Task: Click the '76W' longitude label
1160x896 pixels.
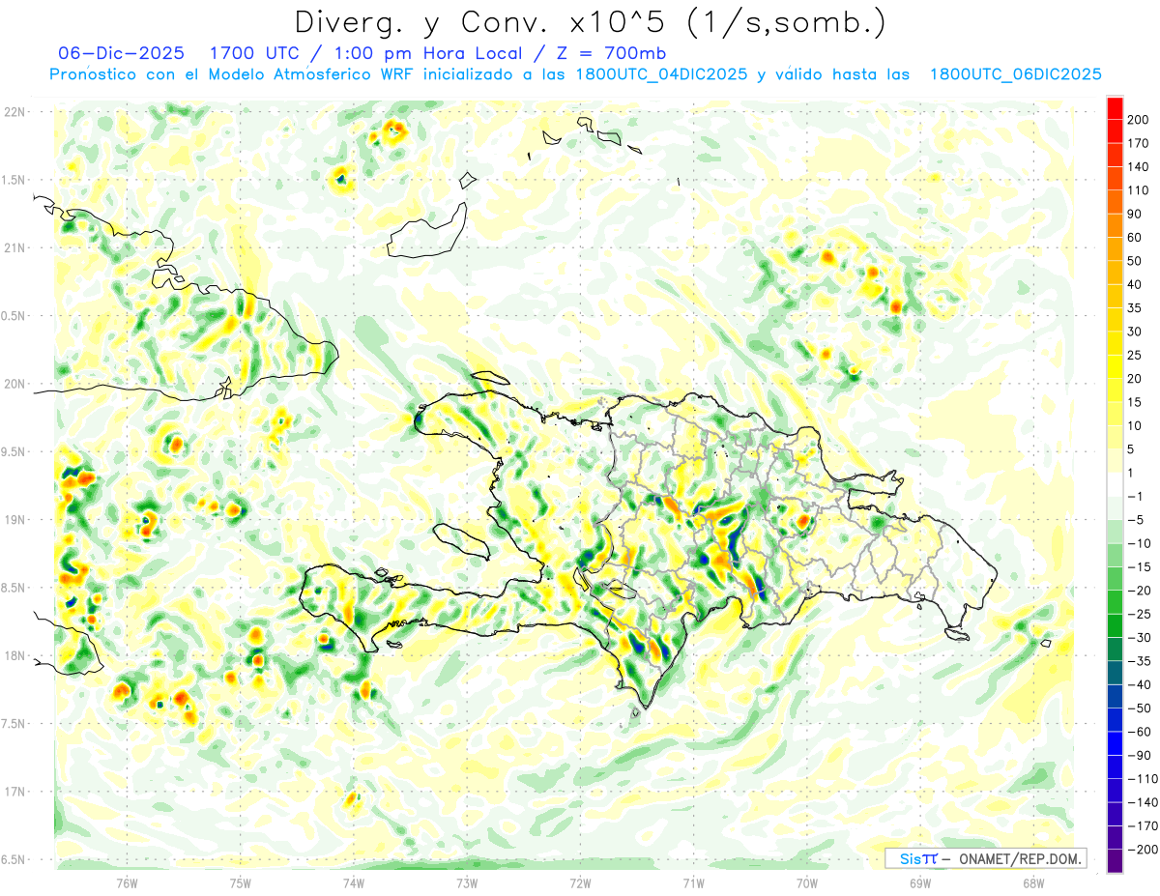Action: pyautogui.click(x=127, y=883)
